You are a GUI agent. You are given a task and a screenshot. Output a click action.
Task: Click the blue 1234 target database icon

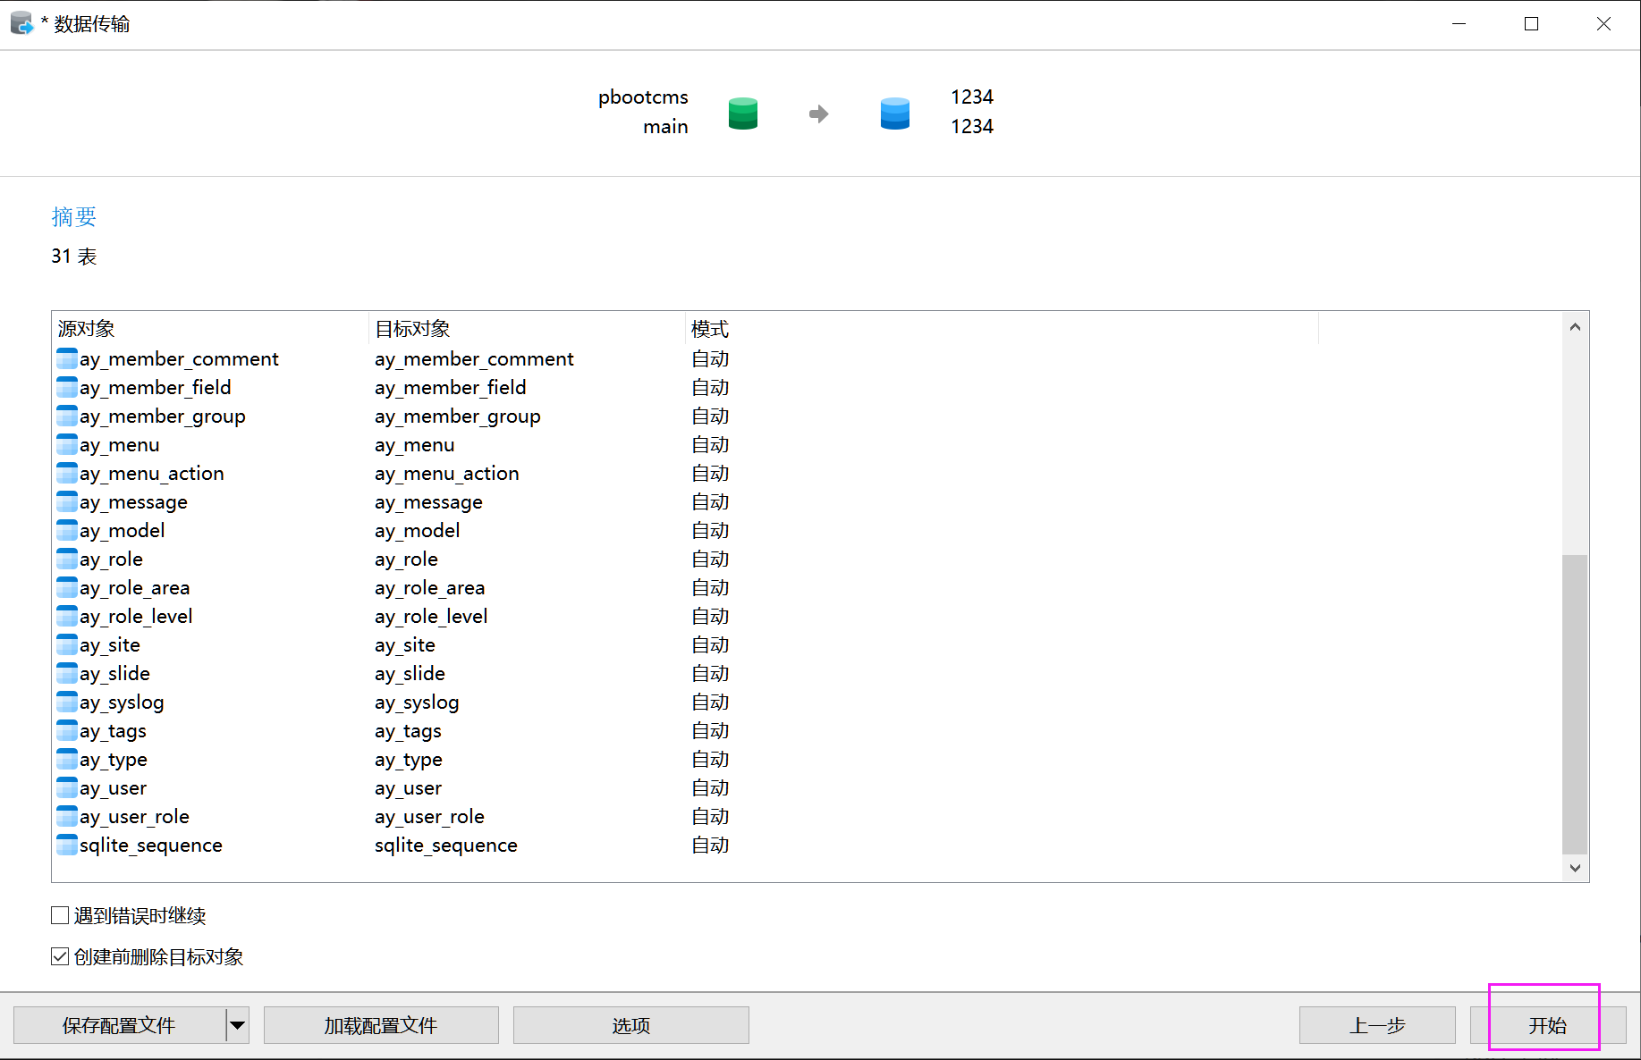(x=894, y=113)
